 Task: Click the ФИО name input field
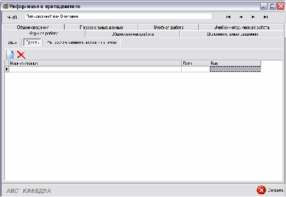tap(118, 16)
